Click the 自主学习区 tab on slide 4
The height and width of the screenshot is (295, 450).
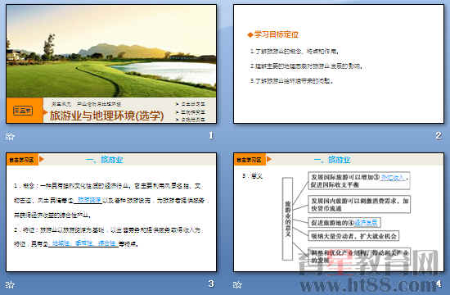pyautogui.click(x=250, y=160)
